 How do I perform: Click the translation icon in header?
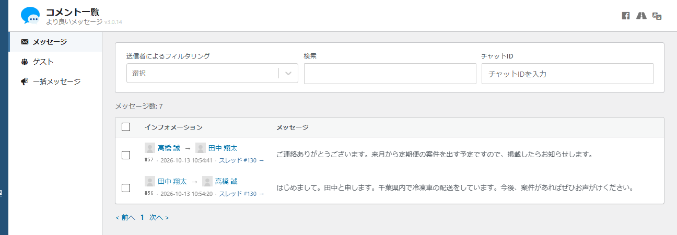coord(657,16)
